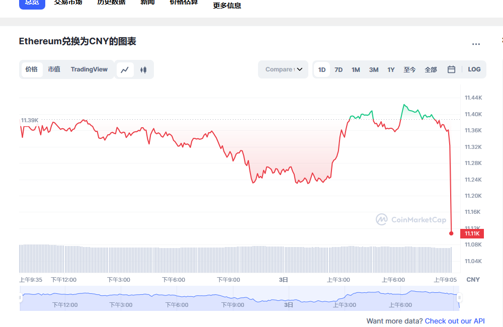Switch to the candlestick chart icon
The height and width of the screenshot is (327, 503).
pos(143,69)
